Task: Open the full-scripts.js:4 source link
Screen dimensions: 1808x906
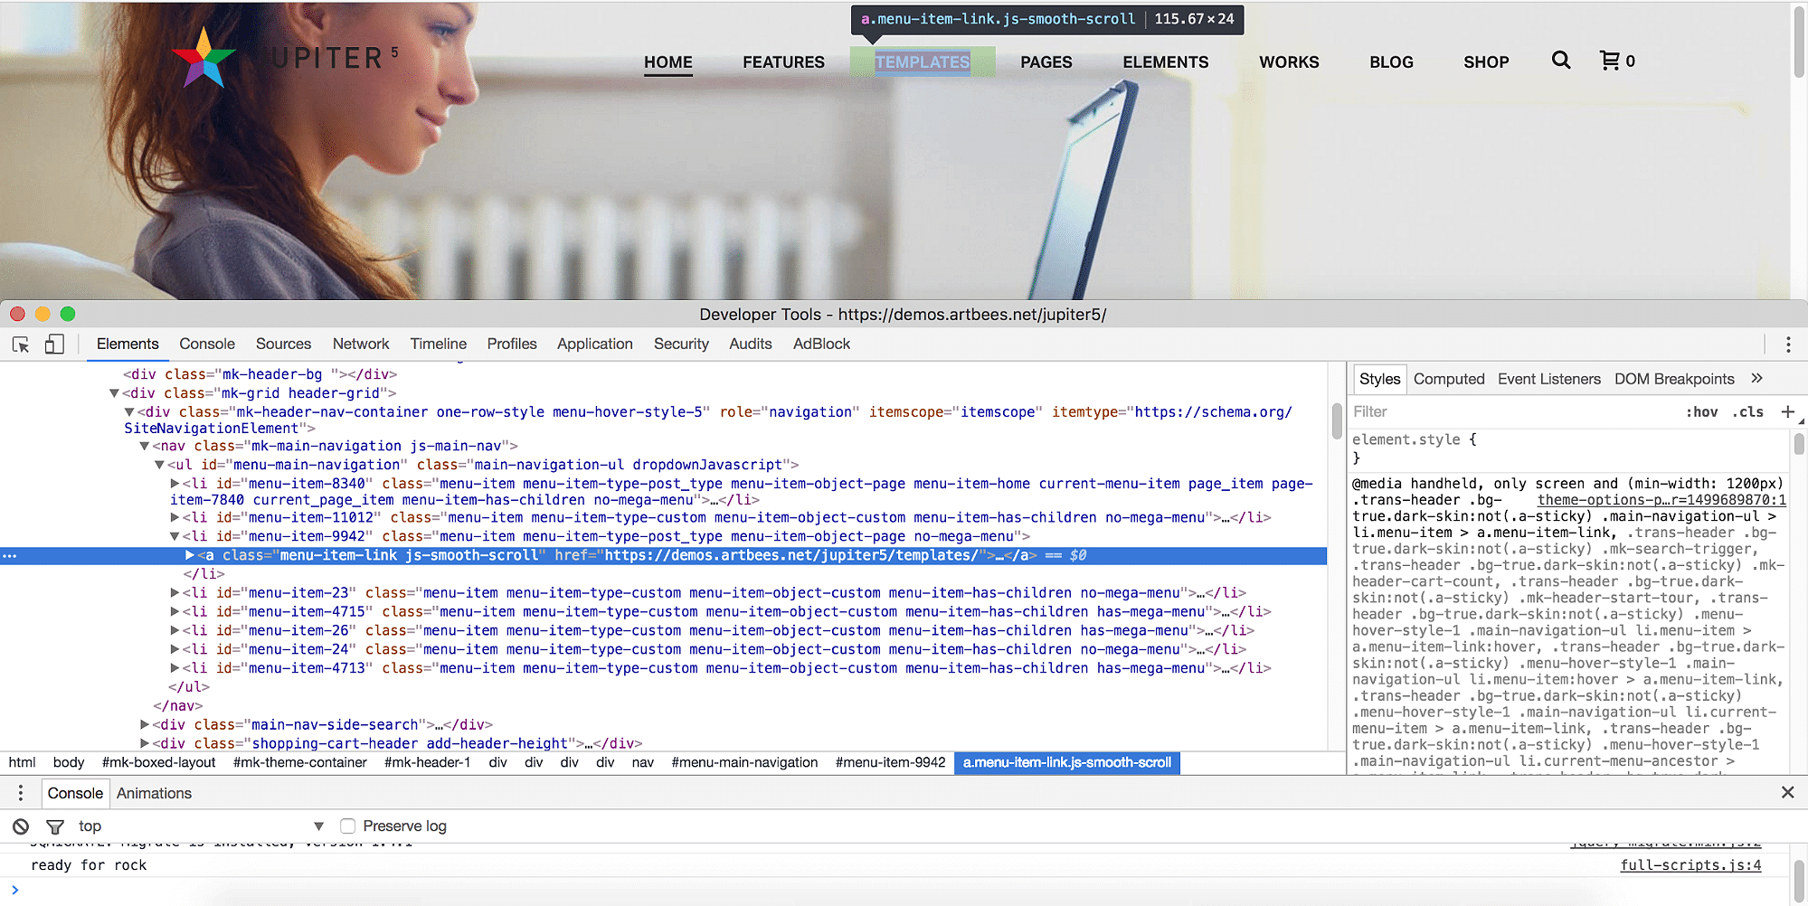Action: [1690, 865]
